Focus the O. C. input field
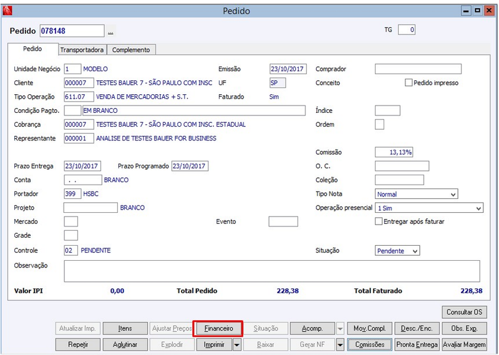 click(x=402, y=166)
